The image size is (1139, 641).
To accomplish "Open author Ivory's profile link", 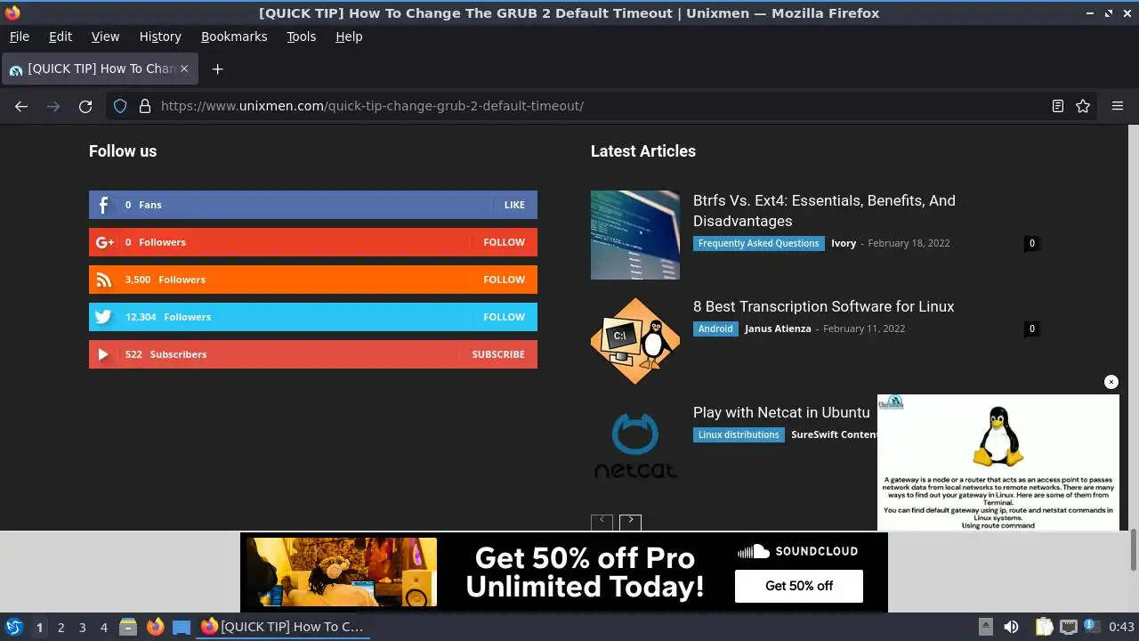I will (844, 243).
